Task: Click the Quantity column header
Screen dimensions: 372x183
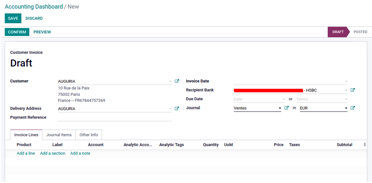Action: click(x=211, y=145)
